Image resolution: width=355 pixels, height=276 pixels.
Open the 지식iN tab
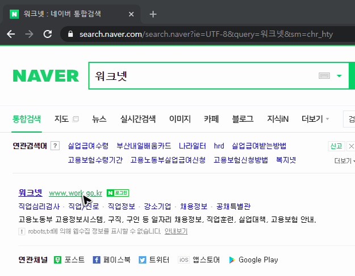pos(278,119)
